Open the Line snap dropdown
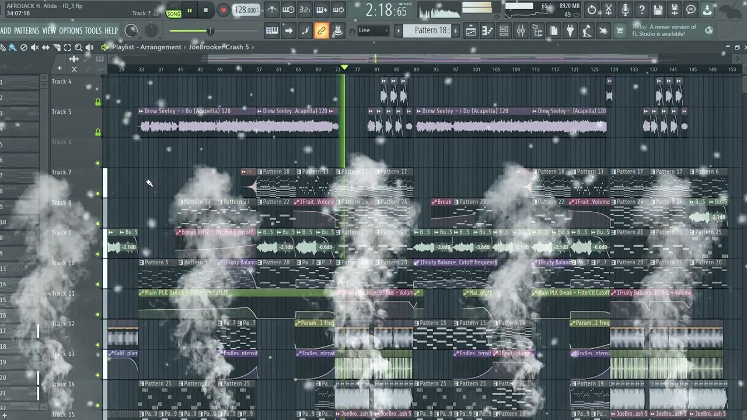747x420 pixels. coord(373,30)
